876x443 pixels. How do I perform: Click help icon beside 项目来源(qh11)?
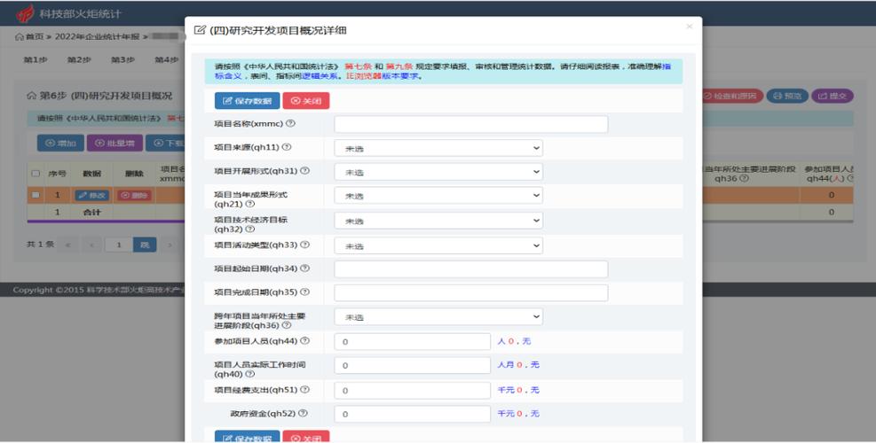click(287, 148)
